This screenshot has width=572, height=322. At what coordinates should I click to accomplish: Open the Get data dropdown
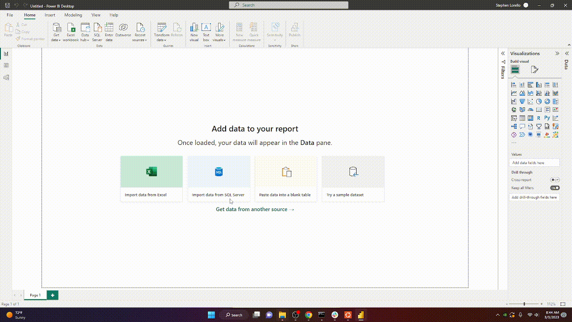tap(56, 32)
